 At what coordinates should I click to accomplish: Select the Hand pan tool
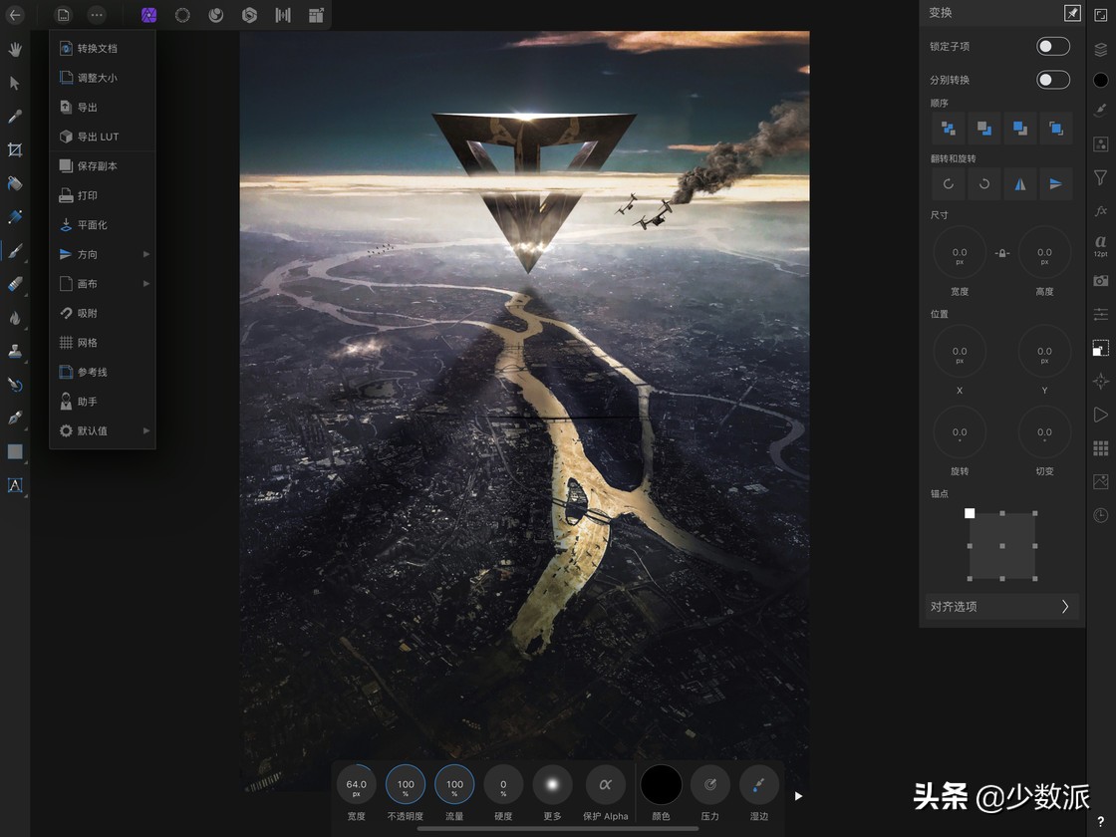click(x=15, y=49)
